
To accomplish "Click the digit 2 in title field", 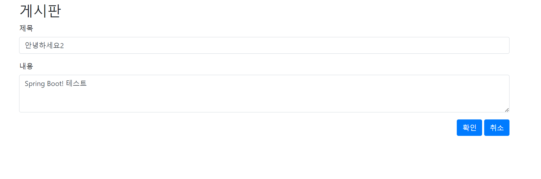I will coord(62,46).
